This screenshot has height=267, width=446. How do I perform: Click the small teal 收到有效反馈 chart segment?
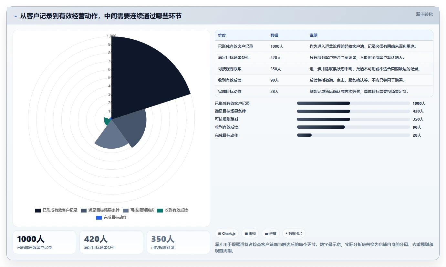[107, 121]
